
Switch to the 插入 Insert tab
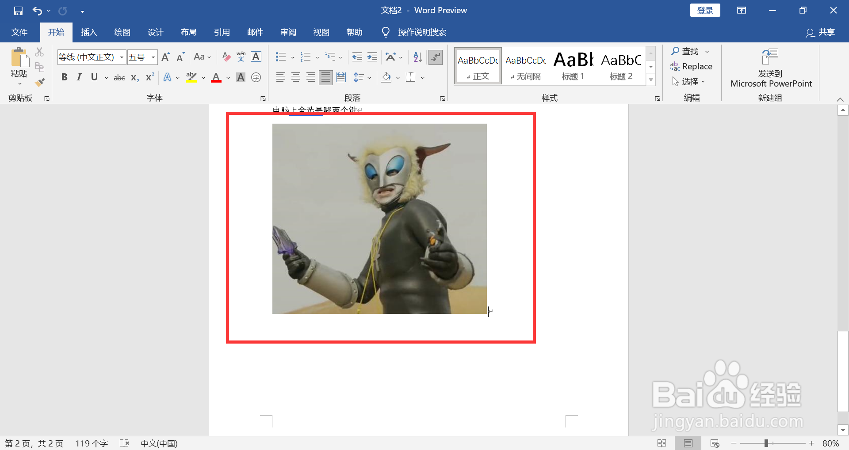89,32
